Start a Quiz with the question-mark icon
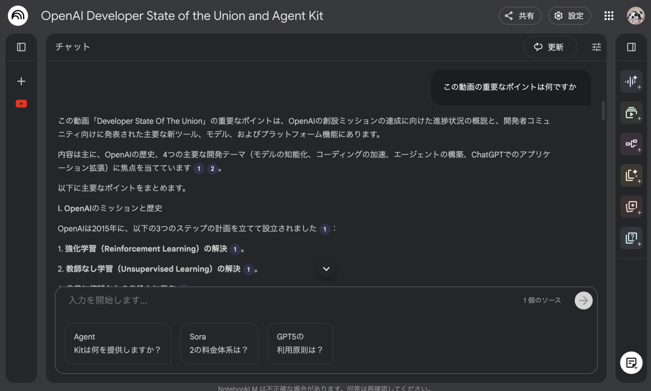The height and width of the screenshot is (391, 651). [631, 238]
